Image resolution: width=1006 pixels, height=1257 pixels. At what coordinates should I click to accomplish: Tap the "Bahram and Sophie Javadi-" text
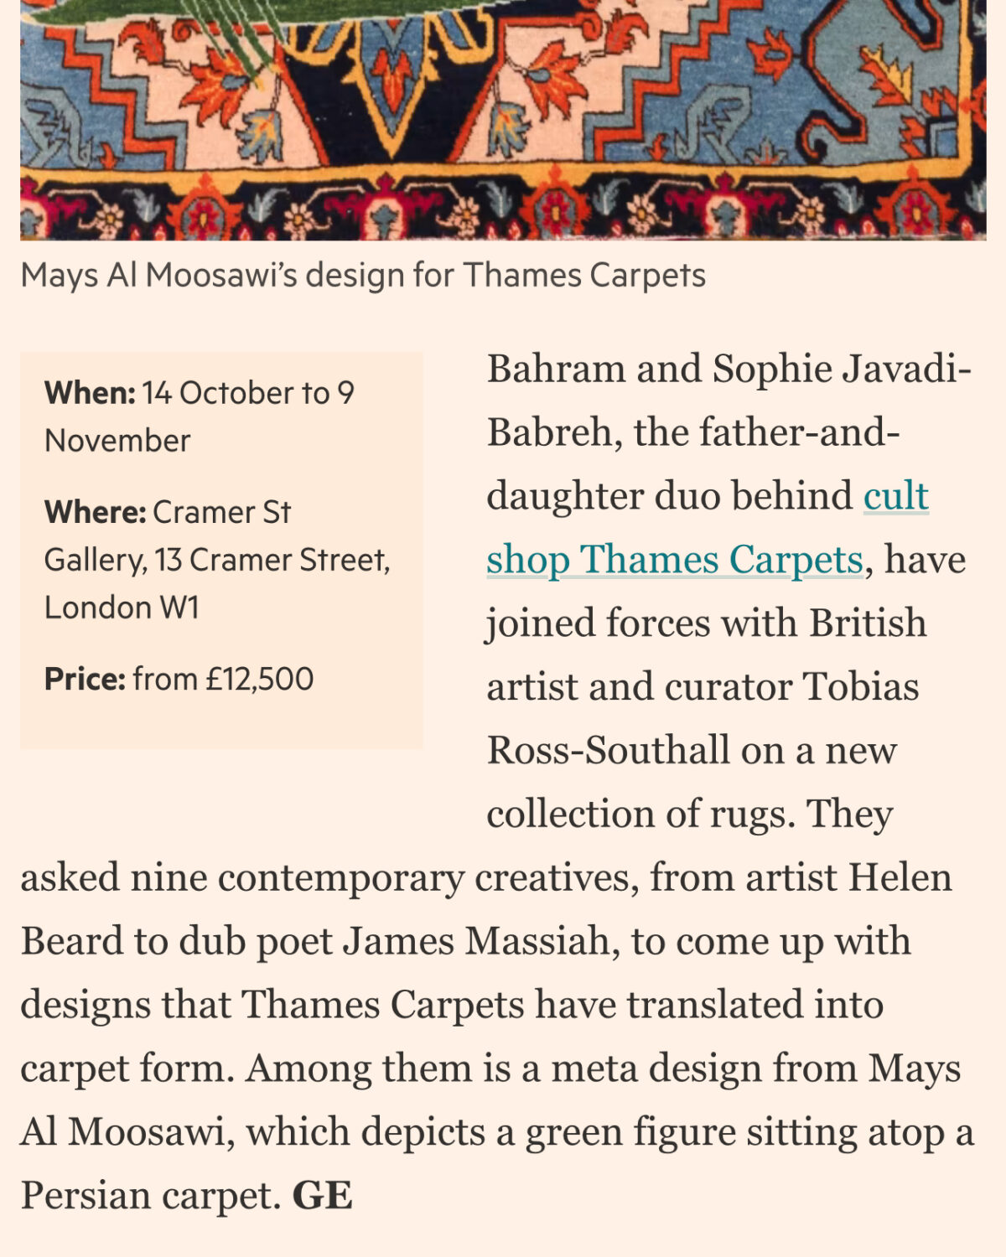(729, 369)
